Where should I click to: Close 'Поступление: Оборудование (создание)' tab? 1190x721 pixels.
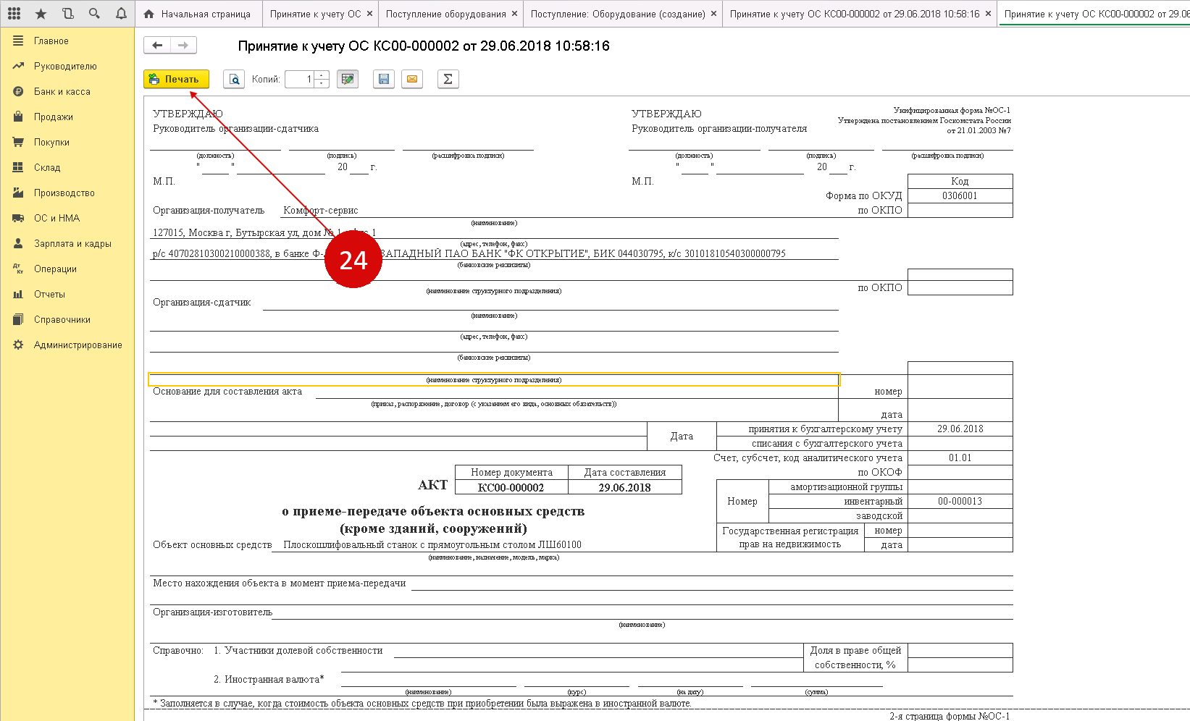coord(713,14)
